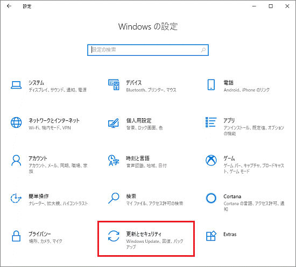
Task: Open the アカウント person icon
Action: point(16,160)
